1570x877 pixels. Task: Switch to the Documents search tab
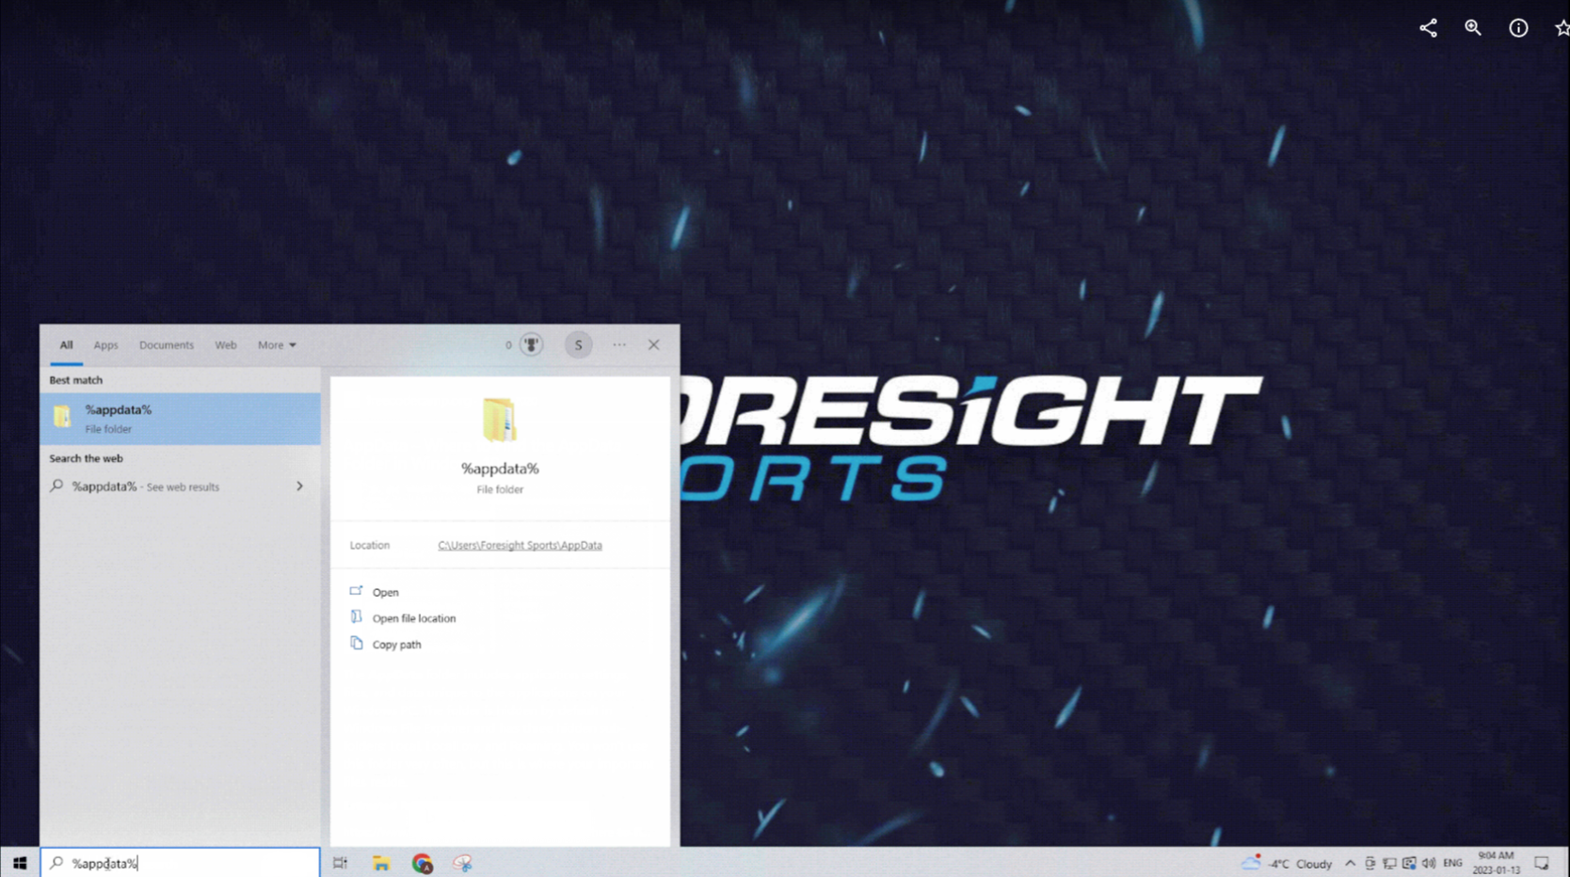(x=167, y=345)
